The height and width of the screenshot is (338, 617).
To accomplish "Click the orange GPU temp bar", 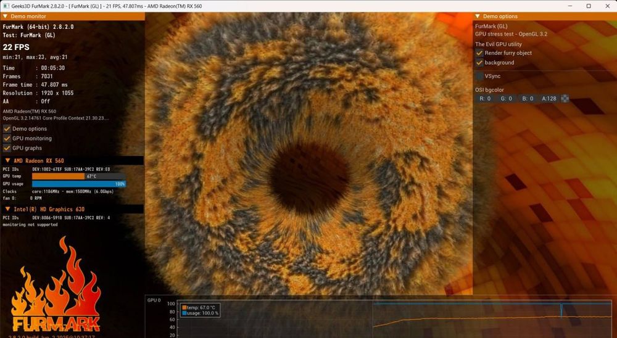I will (x=58, y=176).
